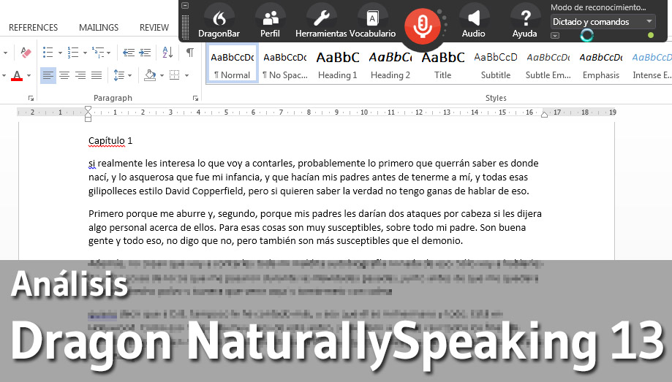Screen dimensions: 672x382
Task: Apply the Subtle Emphasis style
Action: [x=548, y=63]
